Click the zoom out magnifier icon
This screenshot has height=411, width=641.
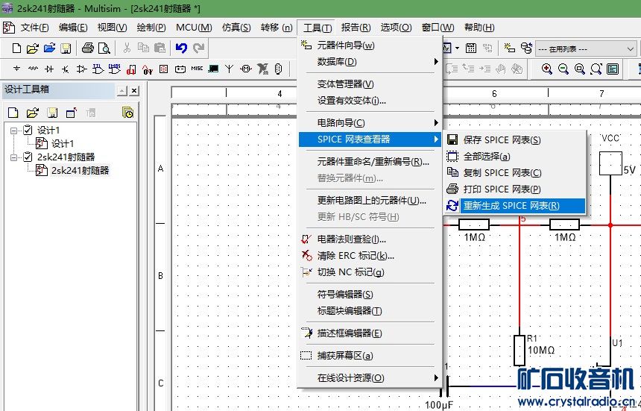(563, 69)
